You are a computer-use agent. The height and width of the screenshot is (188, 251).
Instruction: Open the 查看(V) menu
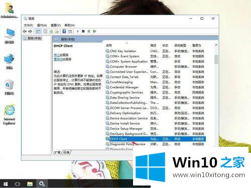pos(56,25)
